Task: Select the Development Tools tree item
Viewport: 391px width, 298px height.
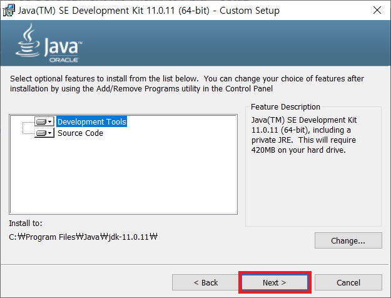Action: click(92, 121)
